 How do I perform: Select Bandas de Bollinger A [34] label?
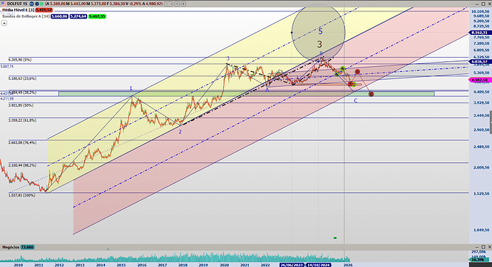(26, 16)
